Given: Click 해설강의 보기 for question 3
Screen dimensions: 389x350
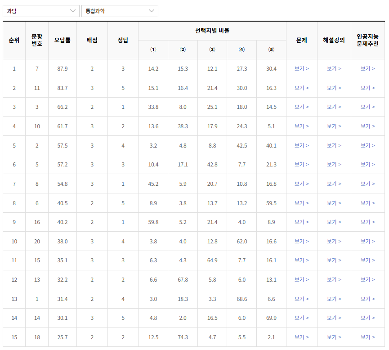Looking at the screenshot, I should (334, 107).
